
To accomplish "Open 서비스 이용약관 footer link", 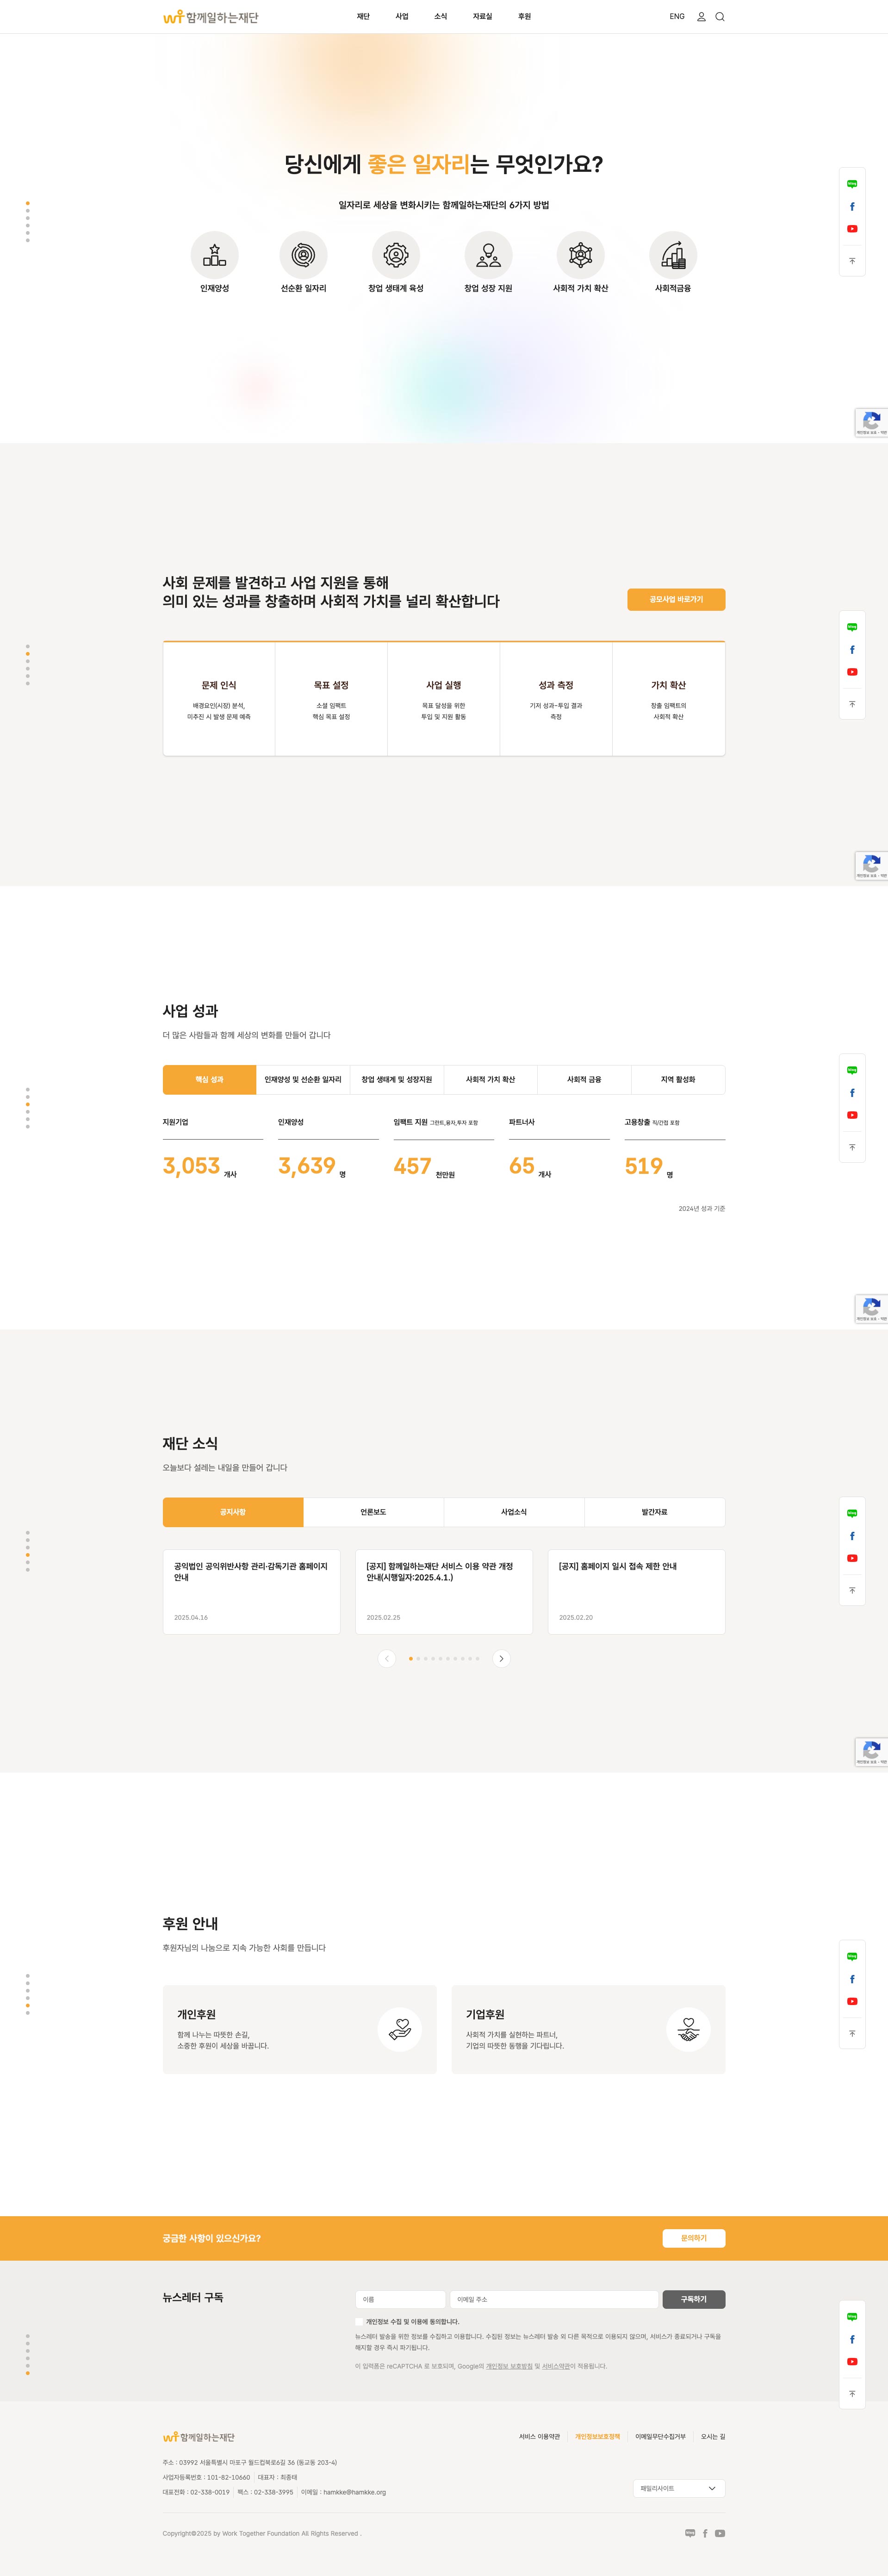I will click(x=540, y=2437).
